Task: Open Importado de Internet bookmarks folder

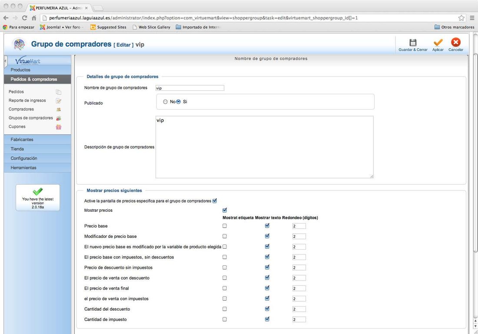Action: (198, 27)
